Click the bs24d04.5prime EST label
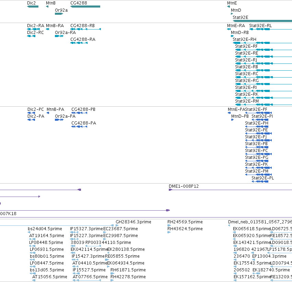The width and height of the screenshot is (292, 282). tap(45, 229)
